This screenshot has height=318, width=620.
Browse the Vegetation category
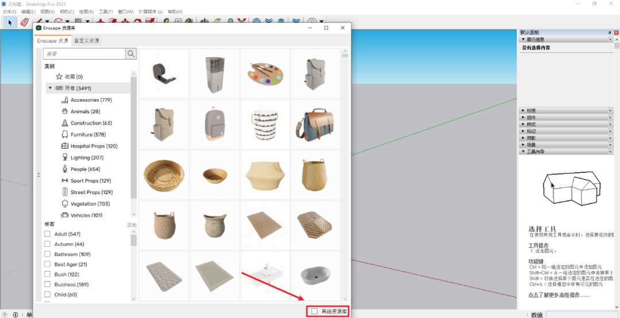[x=90, y=204]
